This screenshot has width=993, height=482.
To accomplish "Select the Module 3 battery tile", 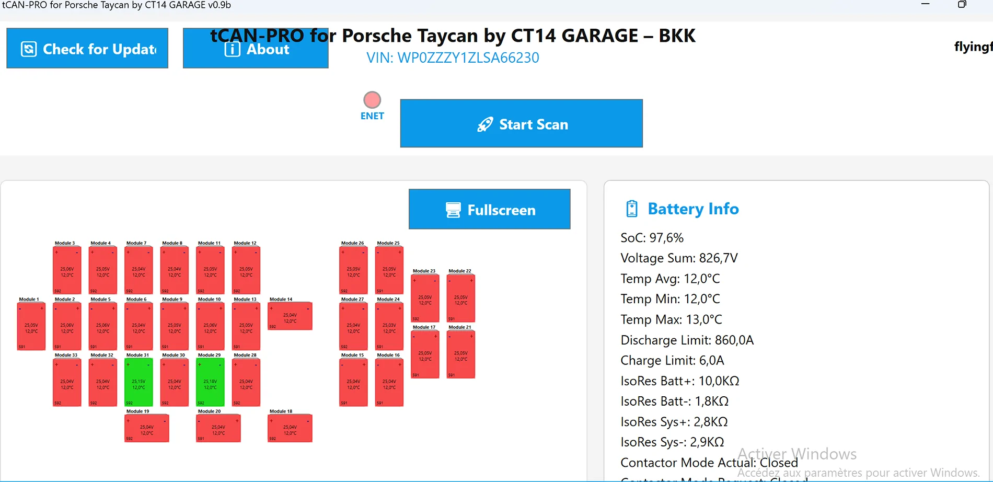I will point(67,270).
